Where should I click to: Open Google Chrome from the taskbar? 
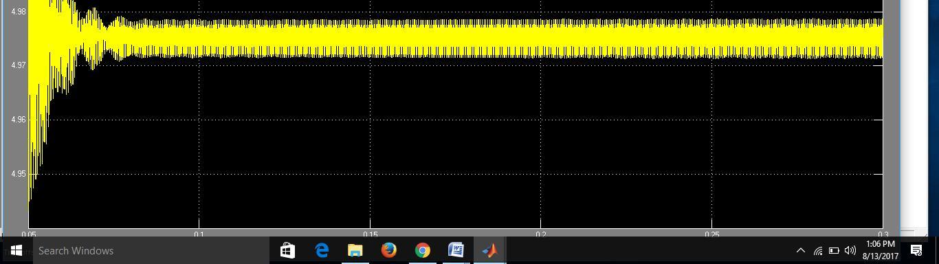click(x=422, y=251)
